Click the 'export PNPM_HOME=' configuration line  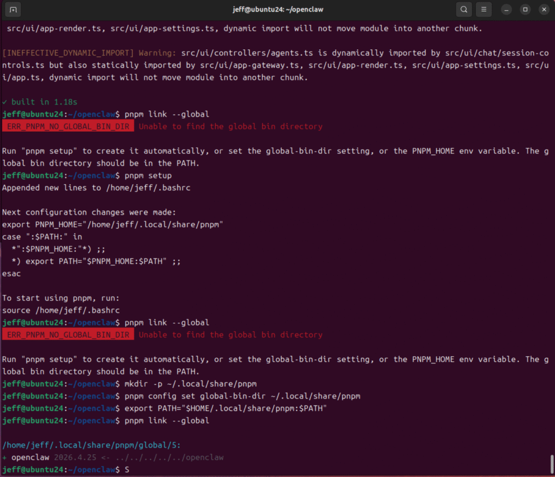[x=113, y=224]
